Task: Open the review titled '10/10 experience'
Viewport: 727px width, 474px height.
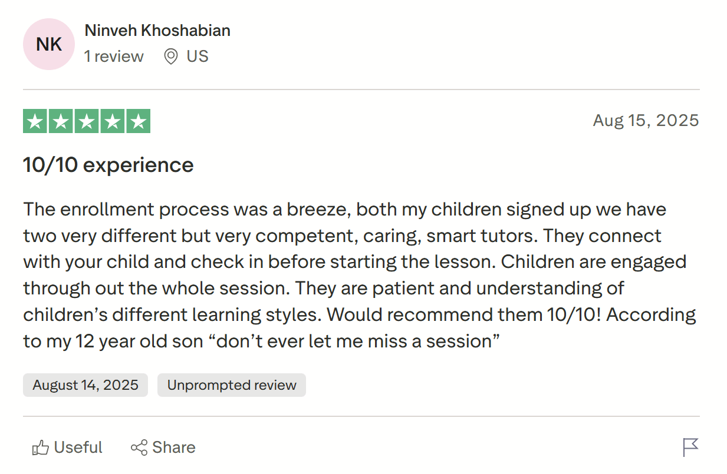Action: point(108,165)
